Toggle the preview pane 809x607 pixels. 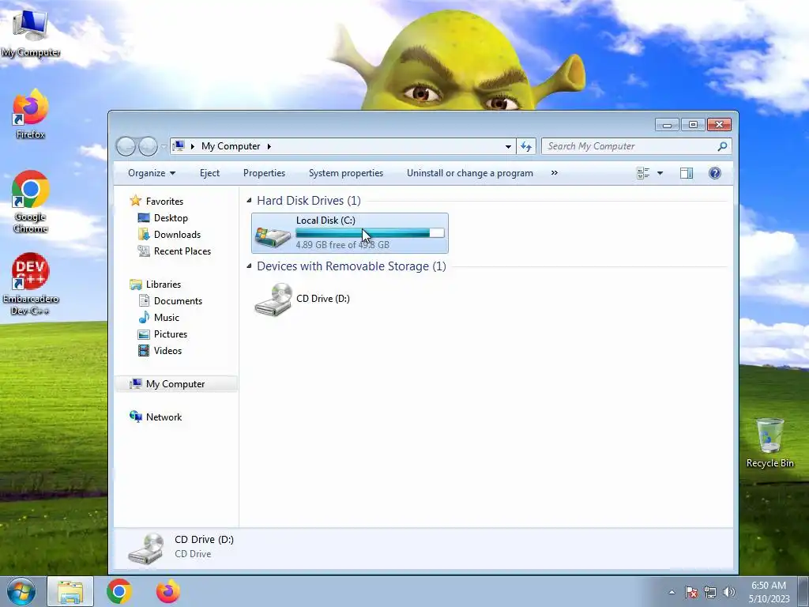point(687,173)
